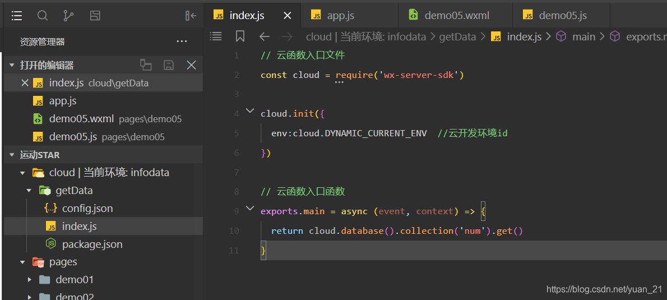
Task: Click the new group icon in open editors
Action: pos(146,65)
